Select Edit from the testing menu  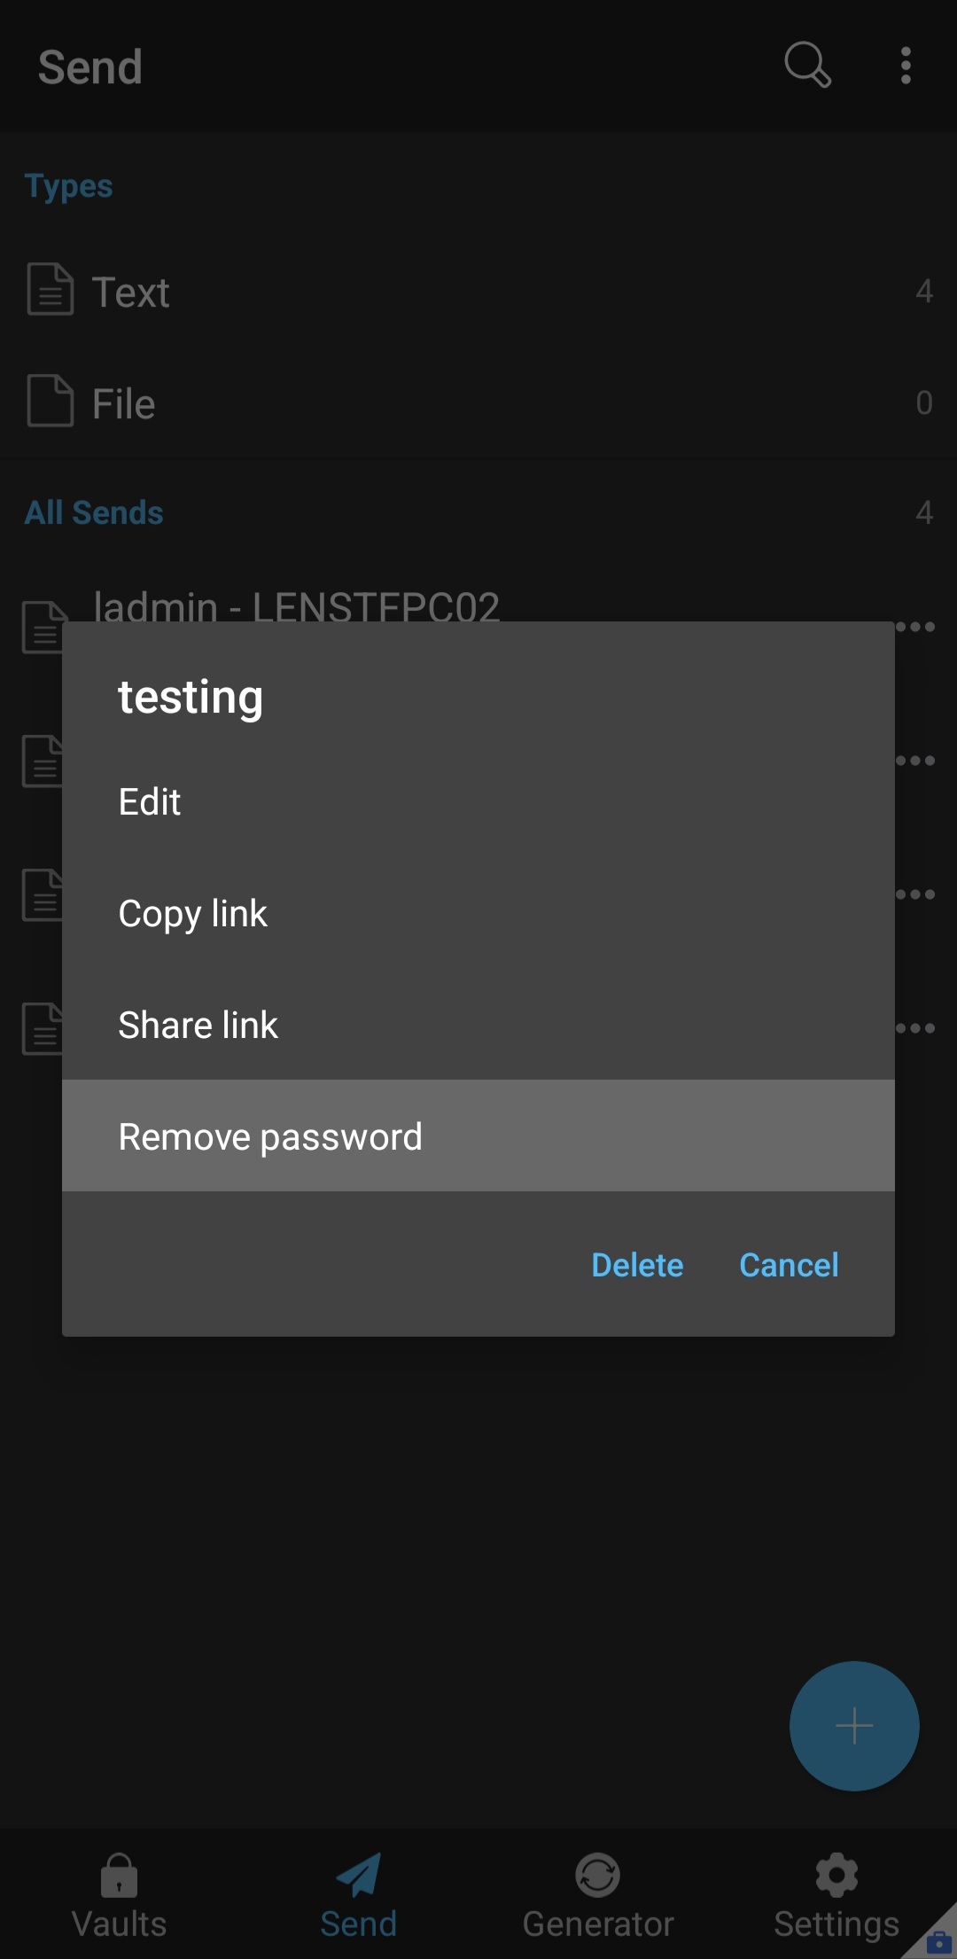point(149,801)
